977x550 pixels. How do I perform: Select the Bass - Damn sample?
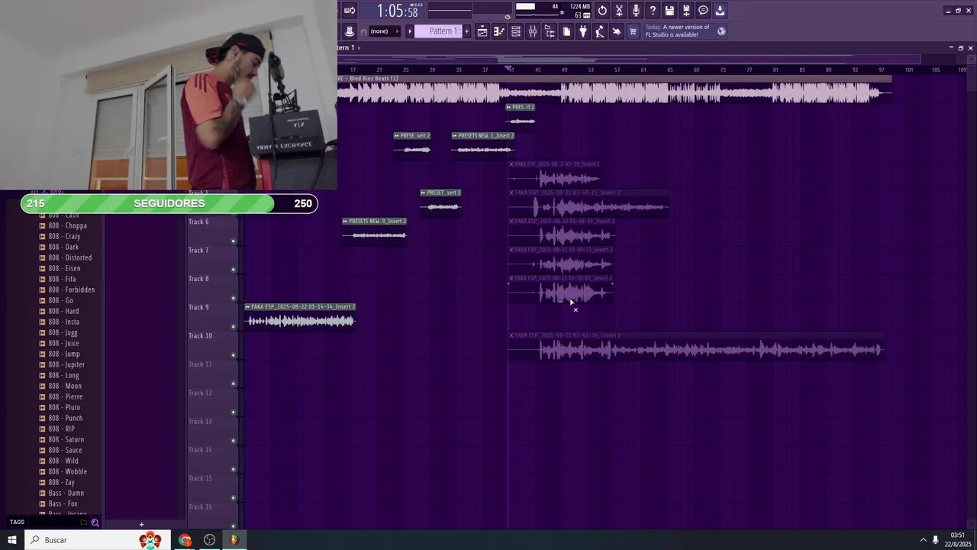66,493
